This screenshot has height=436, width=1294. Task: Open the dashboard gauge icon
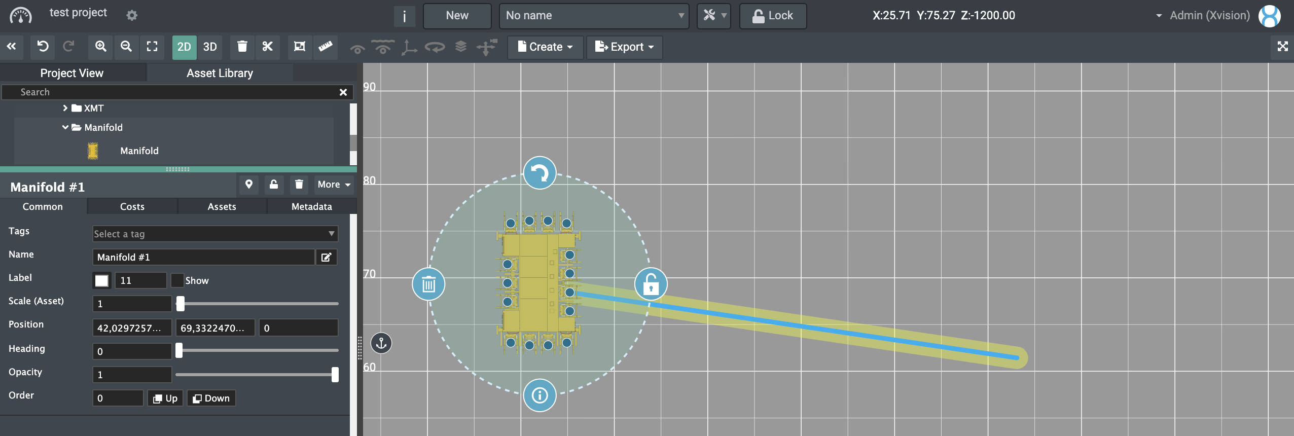tap(21, 16)
